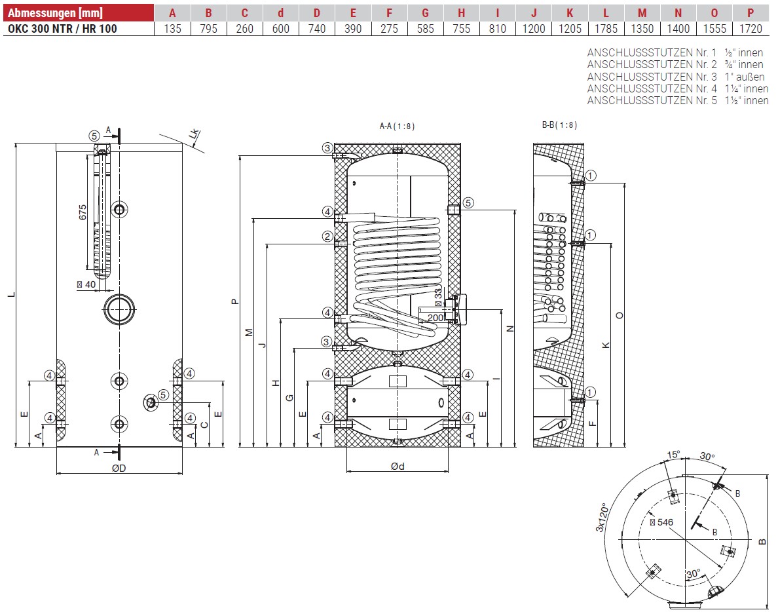This screenshot has width=778, height=612.
Task: Select the table value 260
Action: click(x=245, y=29)
